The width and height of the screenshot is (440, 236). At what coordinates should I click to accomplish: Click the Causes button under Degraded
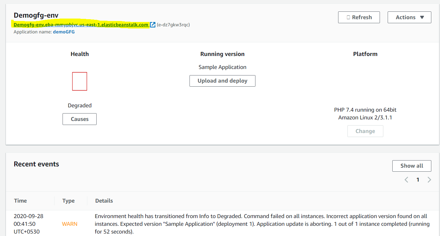tap(80, 119)
